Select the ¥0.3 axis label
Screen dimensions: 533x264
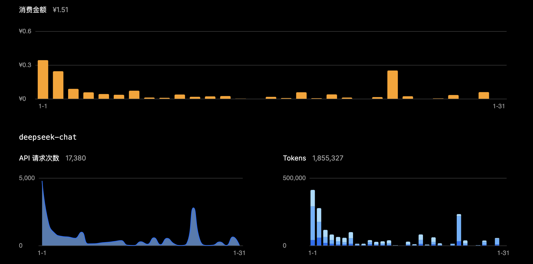click(25, 65)
